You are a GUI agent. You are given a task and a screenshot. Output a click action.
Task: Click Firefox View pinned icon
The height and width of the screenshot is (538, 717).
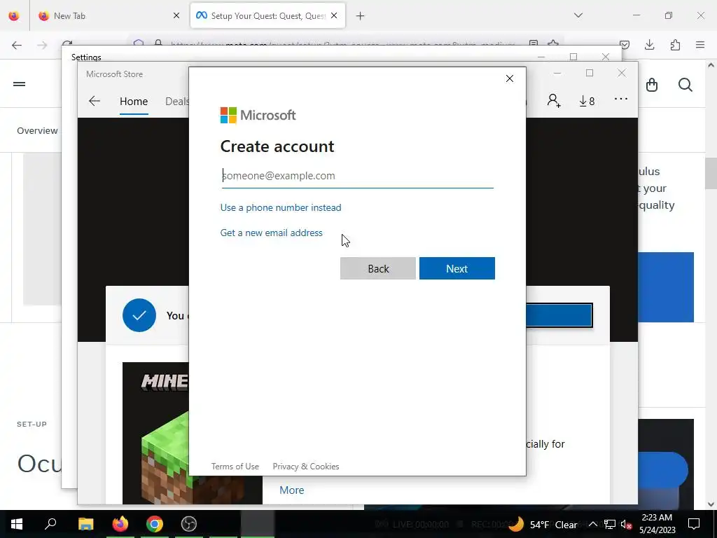14,15
